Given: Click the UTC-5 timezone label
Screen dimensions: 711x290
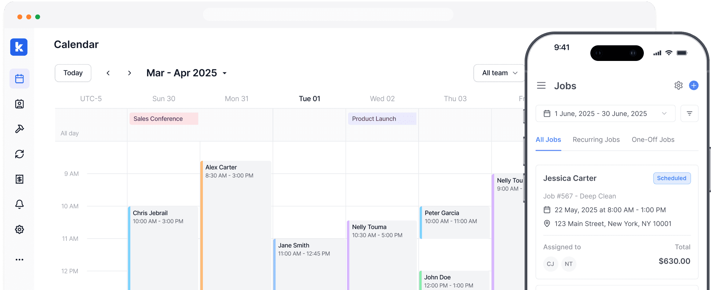Looking at the screenshot, I should pyautogui.click(x=91, y=99).
